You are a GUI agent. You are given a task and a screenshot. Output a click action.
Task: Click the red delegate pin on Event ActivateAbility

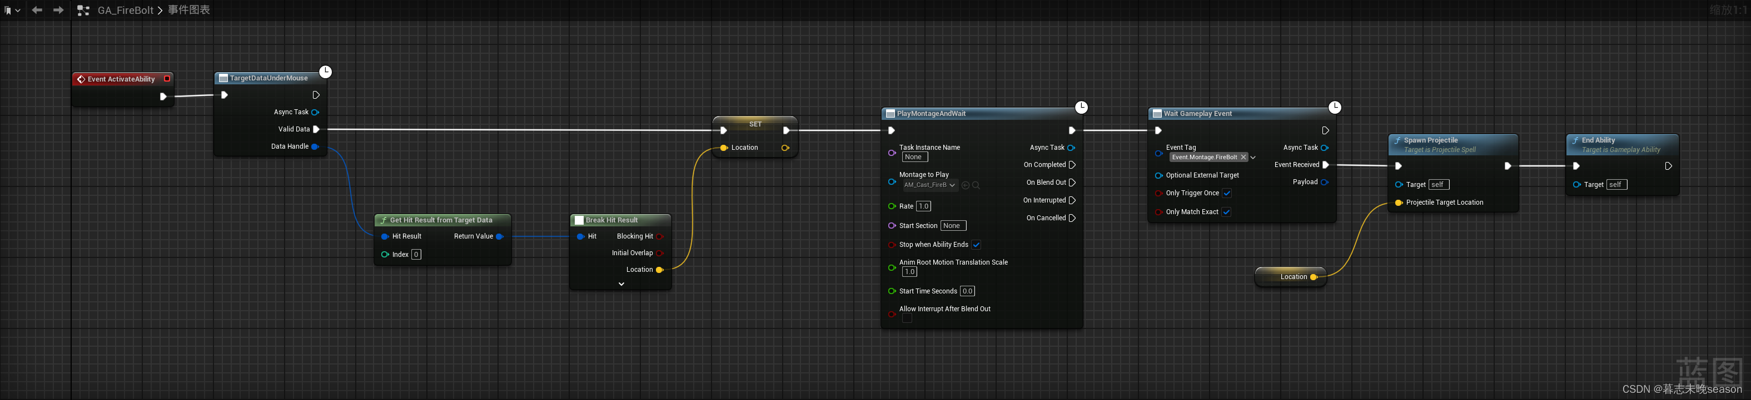coord(167,79)
